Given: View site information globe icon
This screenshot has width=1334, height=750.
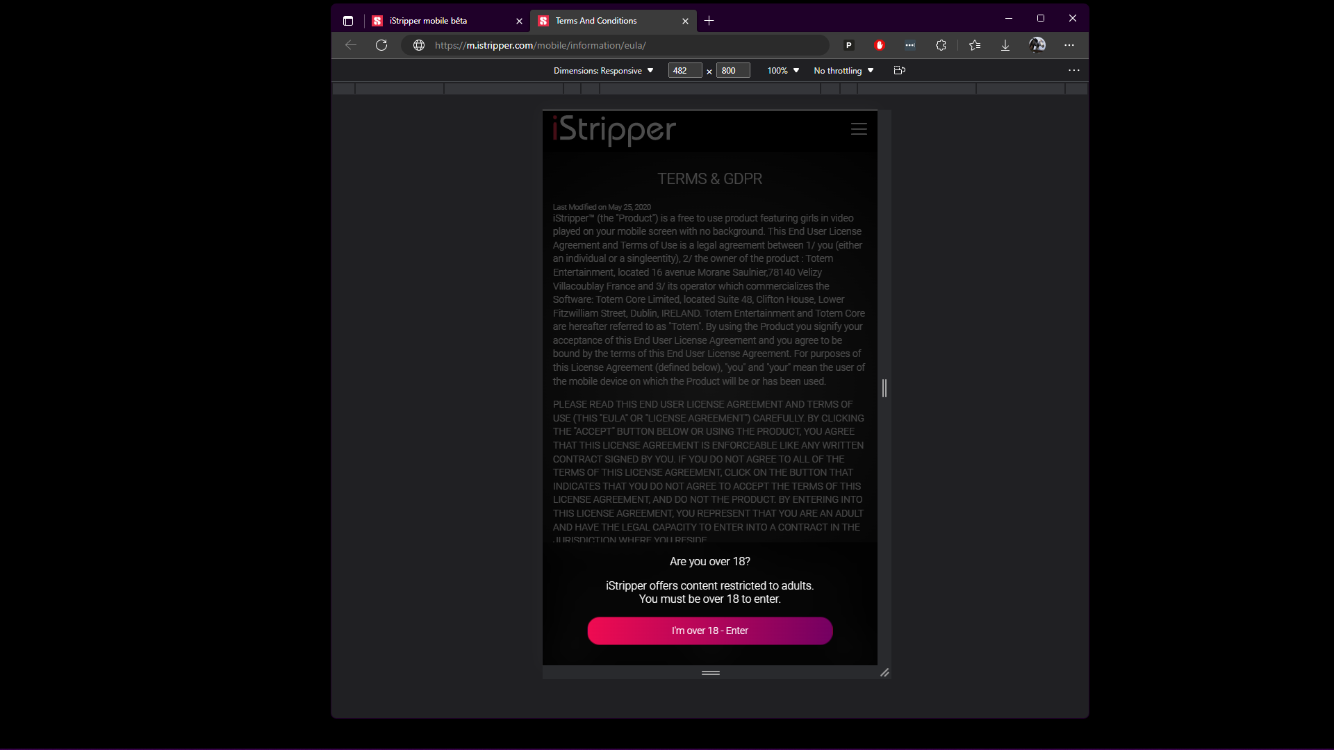Looking at the screenshot, I should pos(419,45).
